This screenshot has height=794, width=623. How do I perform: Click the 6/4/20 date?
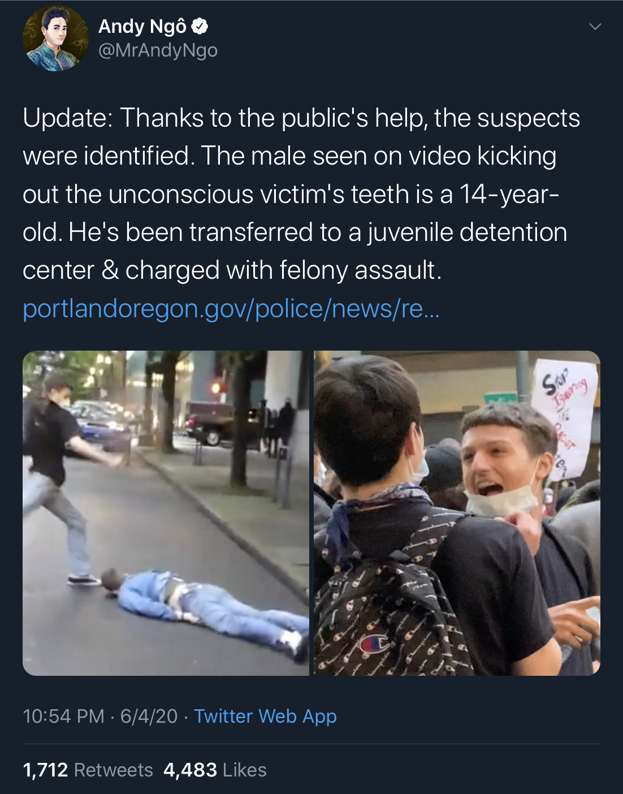click(149, 716)
